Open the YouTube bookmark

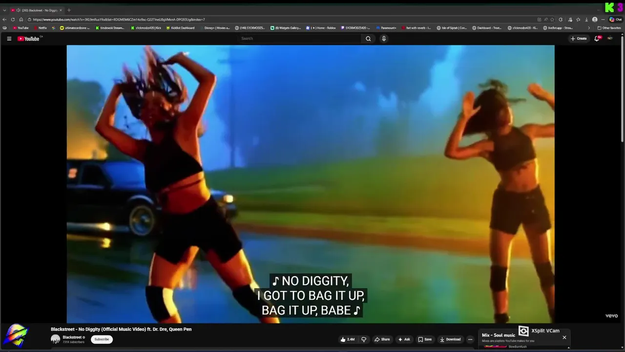pos(21,28)
